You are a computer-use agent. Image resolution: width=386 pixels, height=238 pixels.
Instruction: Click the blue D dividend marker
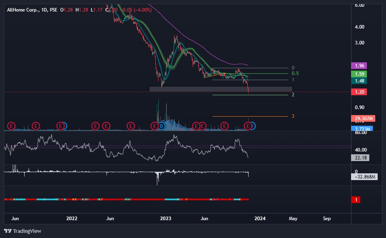click(x=162, y=126)
